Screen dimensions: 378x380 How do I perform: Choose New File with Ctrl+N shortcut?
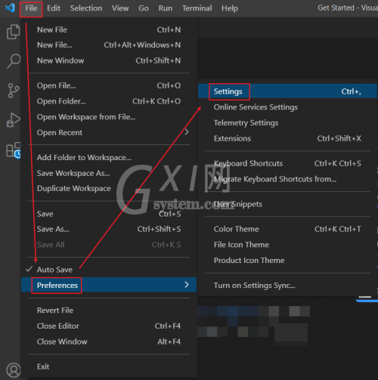109,29
